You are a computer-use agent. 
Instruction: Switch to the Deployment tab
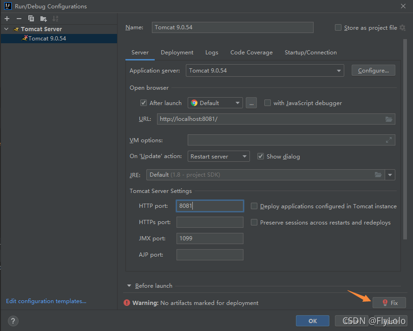[x=177, y=53]
